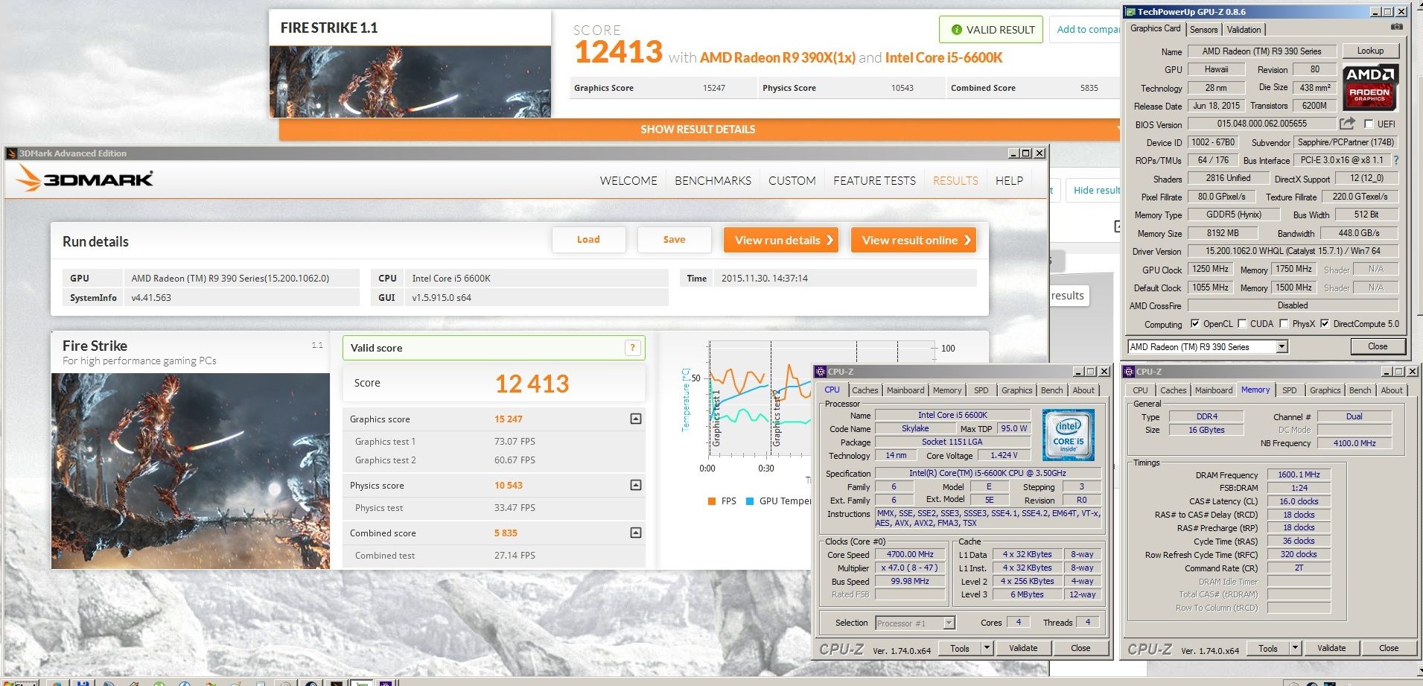Image resolution: width=1423 pixels, height=686 pixels.
Task: Toggle the UEFI checkbox in GPU-Z
Action: click(1369, 124)
